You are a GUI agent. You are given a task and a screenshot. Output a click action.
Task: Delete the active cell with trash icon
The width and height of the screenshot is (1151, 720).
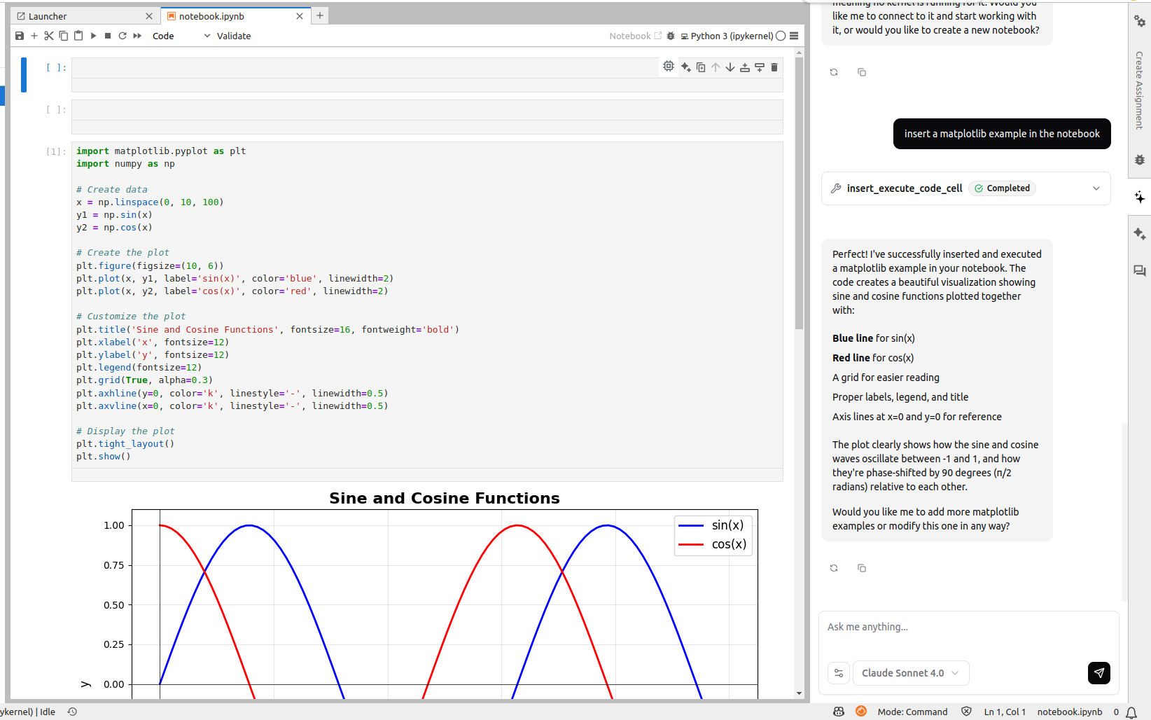click(x=774, y=67)
